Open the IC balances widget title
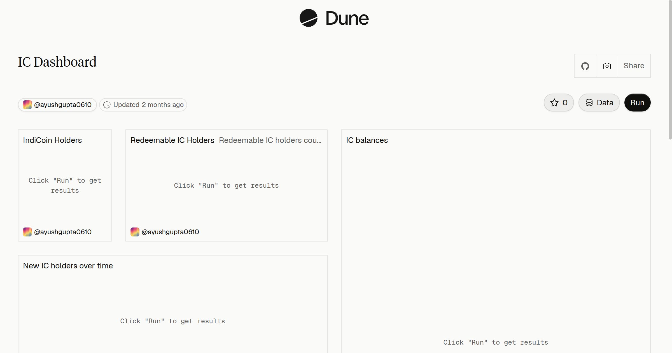The width and height of the screenshot is (672, 353). [367, 140]
